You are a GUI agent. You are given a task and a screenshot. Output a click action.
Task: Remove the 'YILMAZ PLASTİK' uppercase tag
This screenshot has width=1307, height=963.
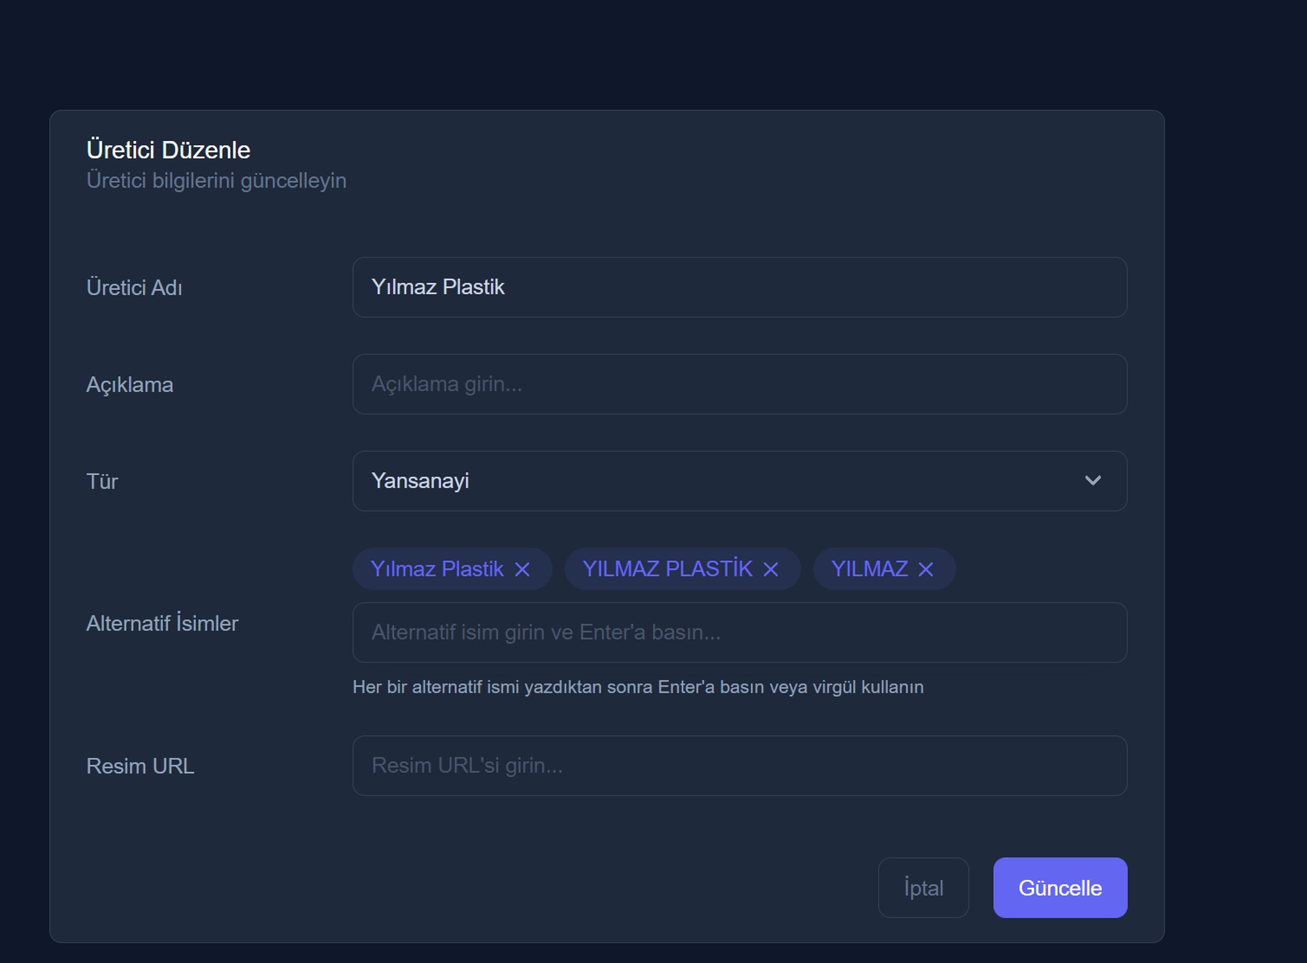770,569
